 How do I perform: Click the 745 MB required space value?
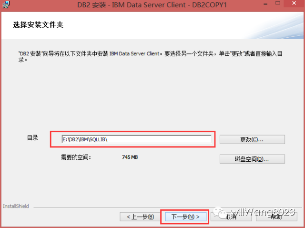130,157
